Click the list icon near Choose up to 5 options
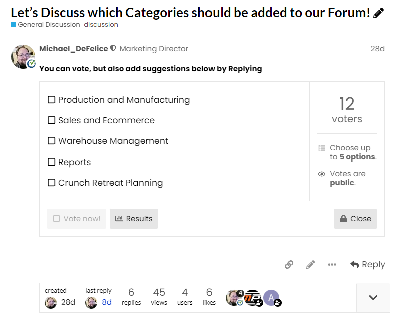This screenshot has width=420, height=321. pos(321,148)
